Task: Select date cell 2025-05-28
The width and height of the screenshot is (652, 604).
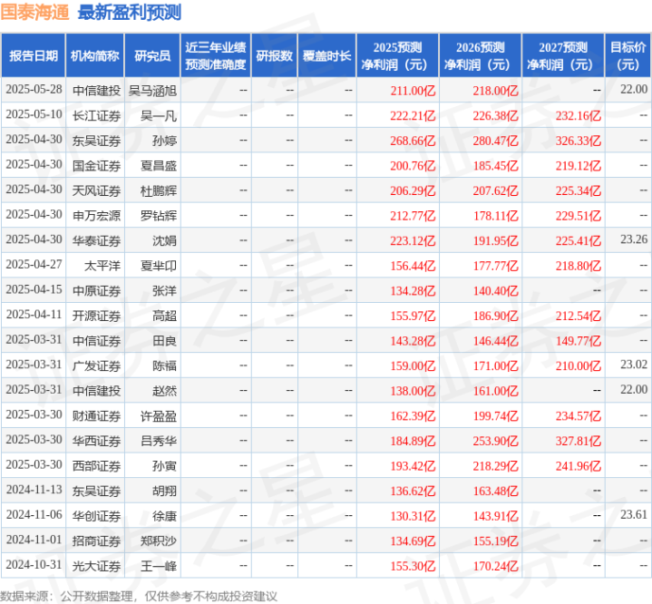Action: click(x=34, y=90)
